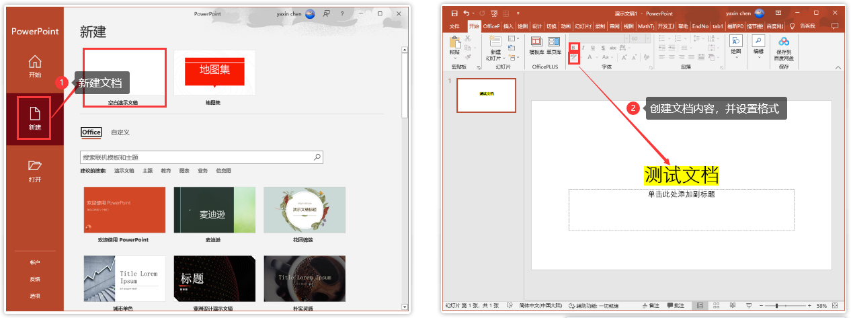The width and height of the screenshot is (851, 318).
Task: Open the 开始 home page in left sidebar
Action: 34,67
